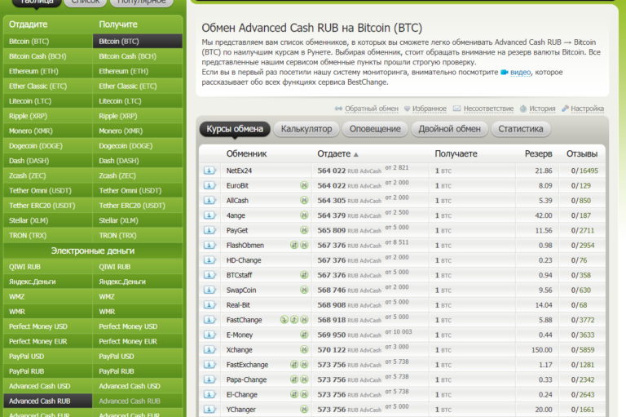Open info icon for FastExchange row
The image size is (626, 417).
[x=209, y=365]
